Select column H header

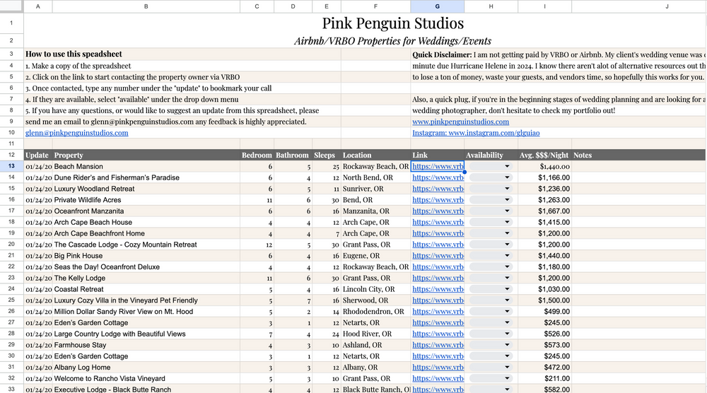pos(491,6)
